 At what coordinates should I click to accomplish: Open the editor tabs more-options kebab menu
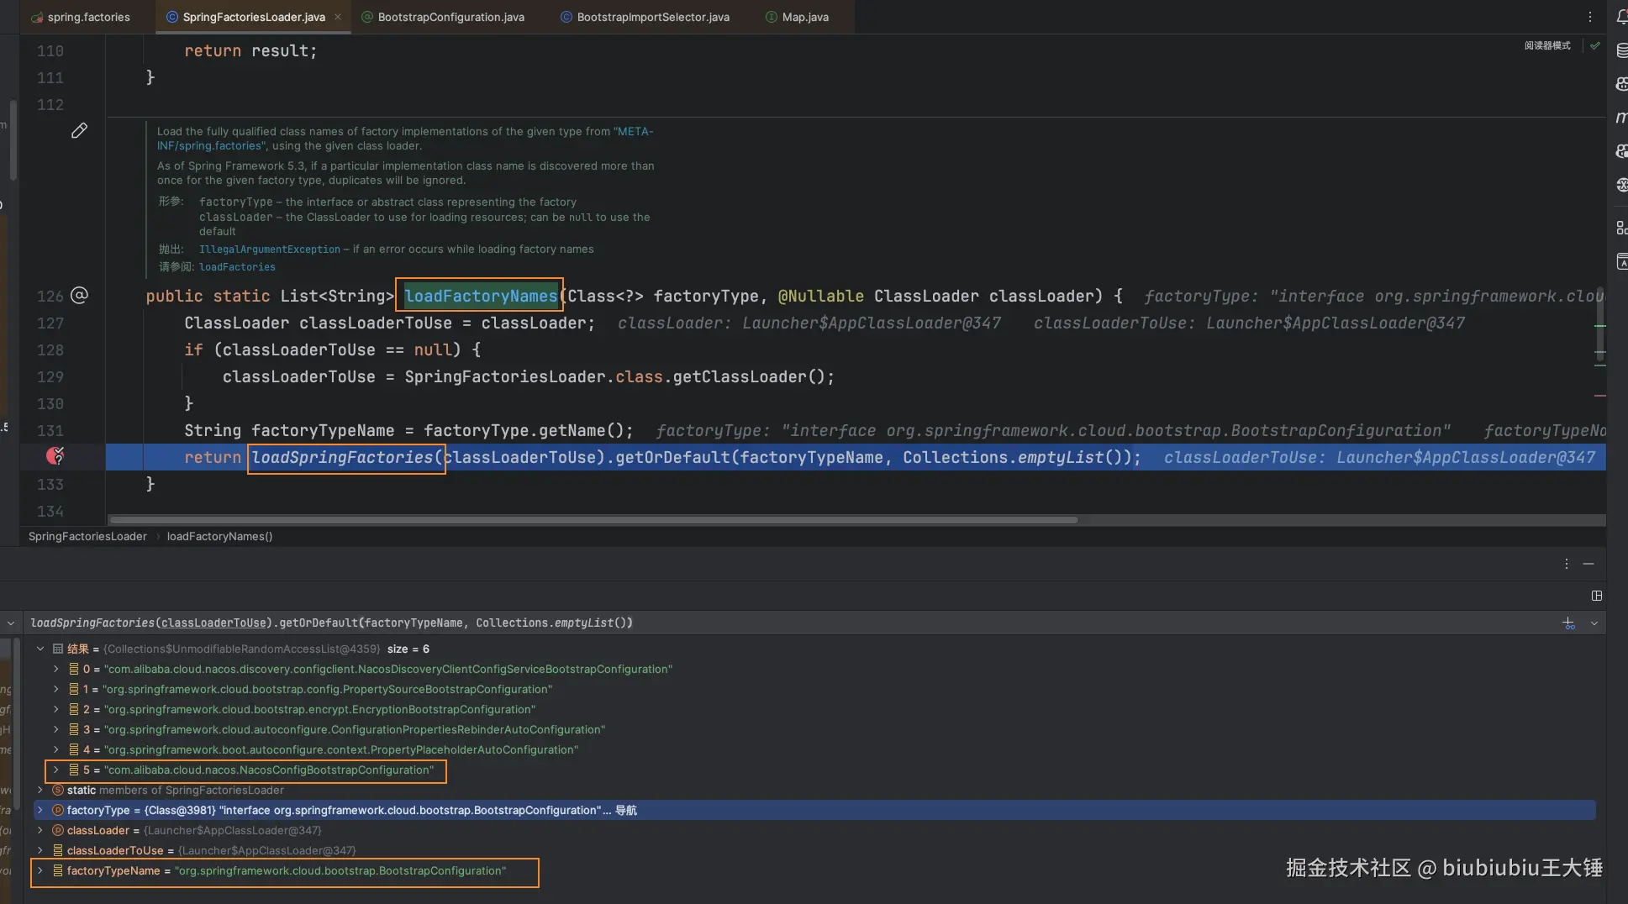tap(1589, 17)
